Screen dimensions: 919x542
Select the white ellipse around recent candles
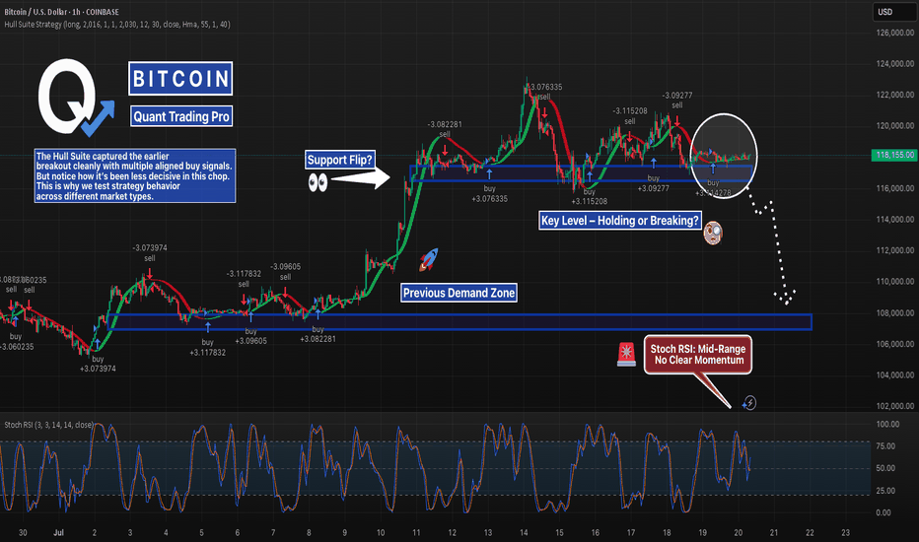724,156
